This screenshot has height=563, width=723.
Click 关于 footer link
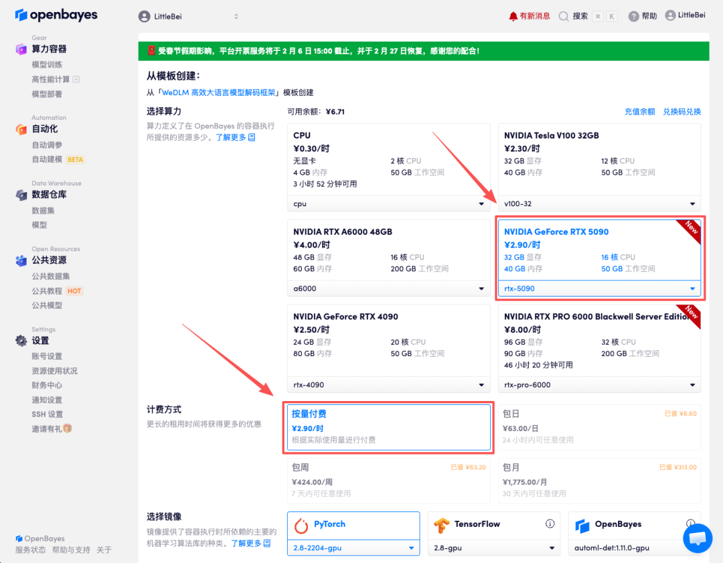[x=104, y=550]
